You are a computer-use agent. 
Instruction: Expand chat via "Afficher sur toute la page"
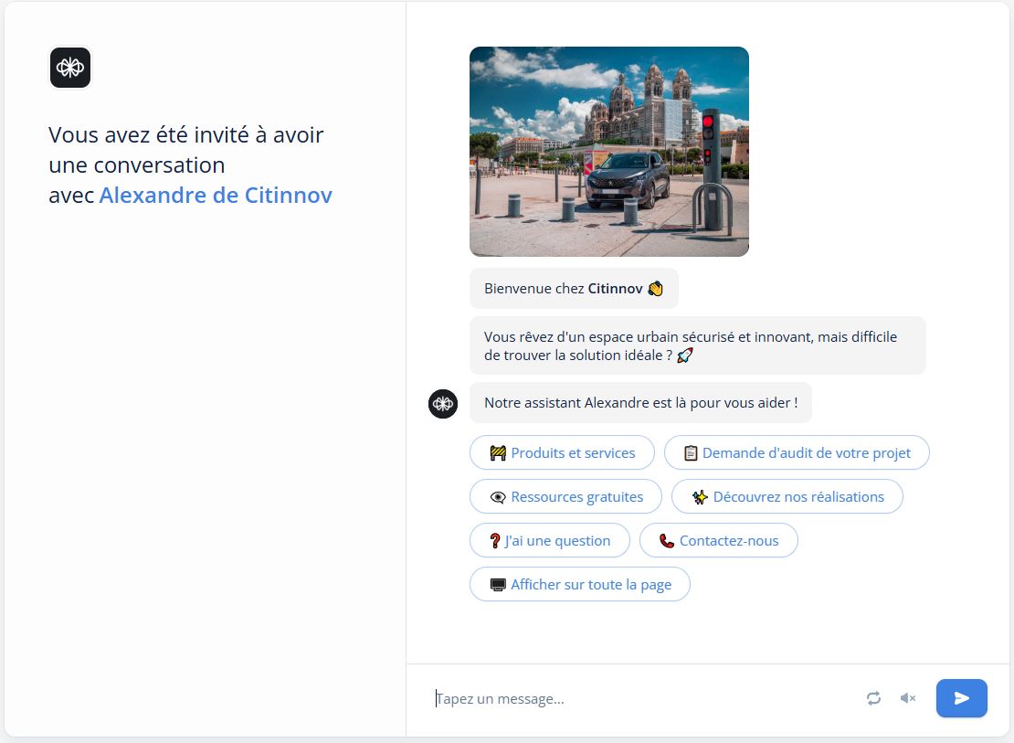point(579,584)
